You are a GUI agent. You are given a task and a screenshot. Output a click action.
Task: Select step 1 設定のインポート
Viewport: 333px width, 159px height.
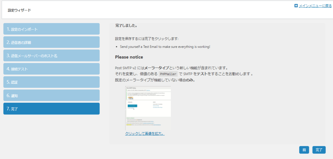coord(51,29)
